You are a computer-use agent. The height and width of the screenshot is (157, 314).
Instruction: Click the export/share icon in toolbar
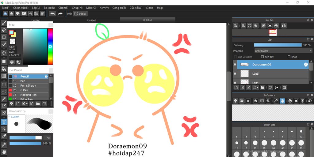coord(12,13)
